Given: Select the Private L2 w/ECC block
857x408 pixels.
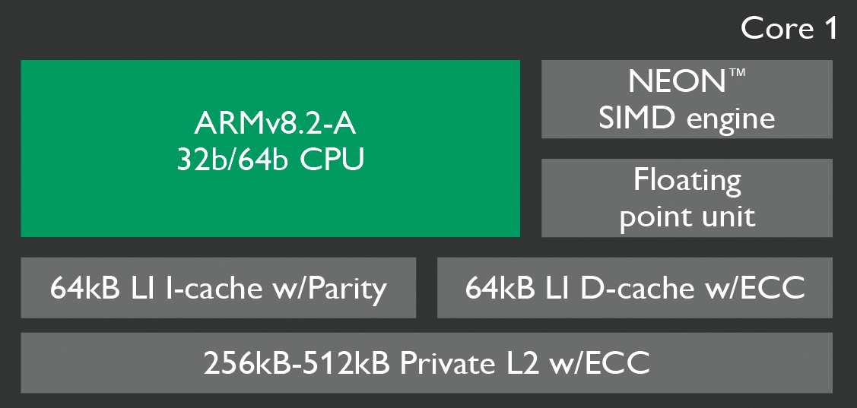Looking at the screenshot, I should pyautogui.click(x=427, y=363).
